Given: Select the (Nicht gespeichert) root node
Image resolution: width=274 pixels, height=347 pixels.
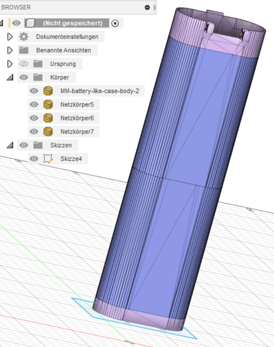Looking at the screenshot, I should 72,23.
